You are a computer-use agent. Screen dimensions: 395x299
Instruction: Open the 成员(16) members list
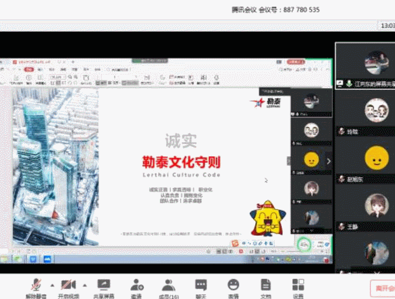point(169,288)
